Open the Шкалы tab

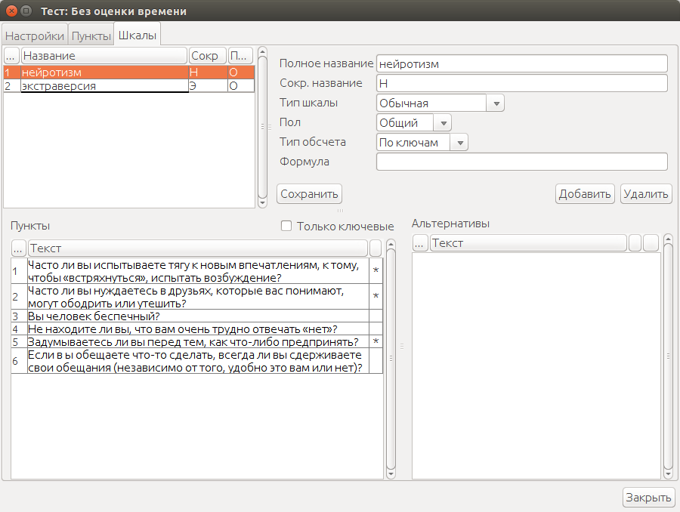click(x=138, y=35)
